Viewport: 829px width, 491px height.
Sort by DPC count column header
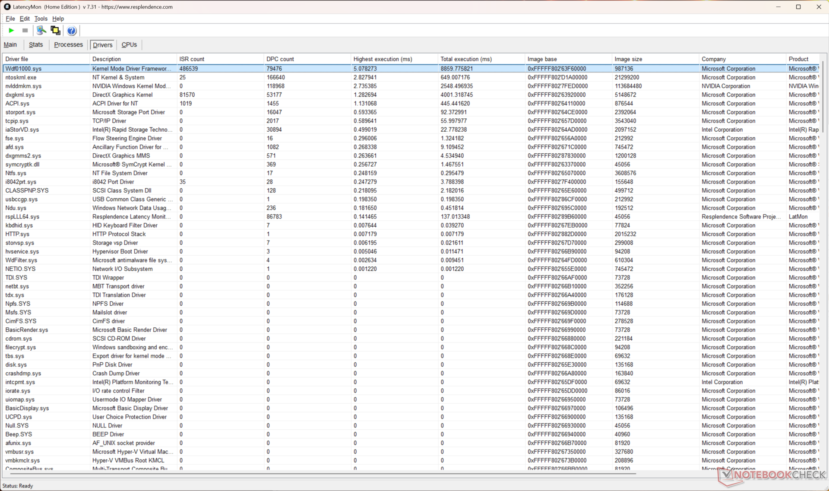point(307,59)
